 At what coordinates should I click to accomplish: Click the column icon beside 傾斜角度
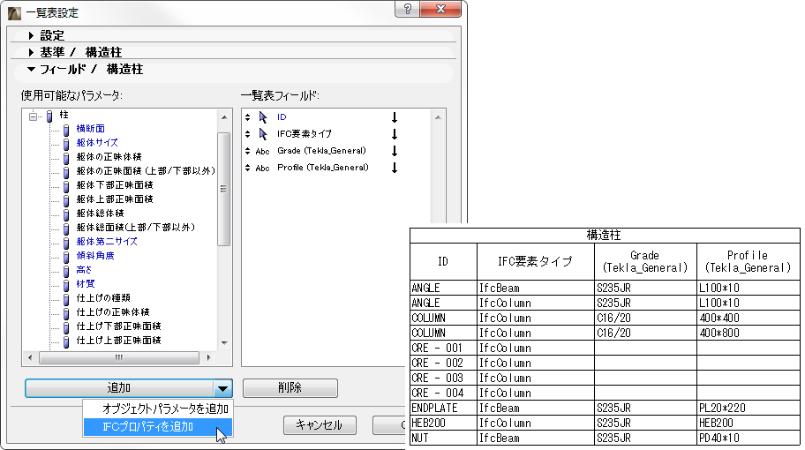point(66,257)
